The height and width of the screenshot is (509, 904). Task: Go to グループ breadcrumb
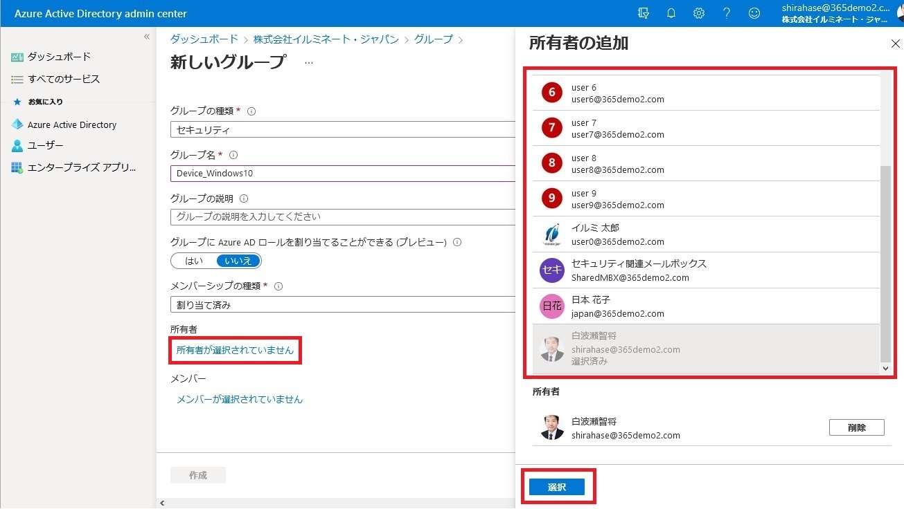434,39
